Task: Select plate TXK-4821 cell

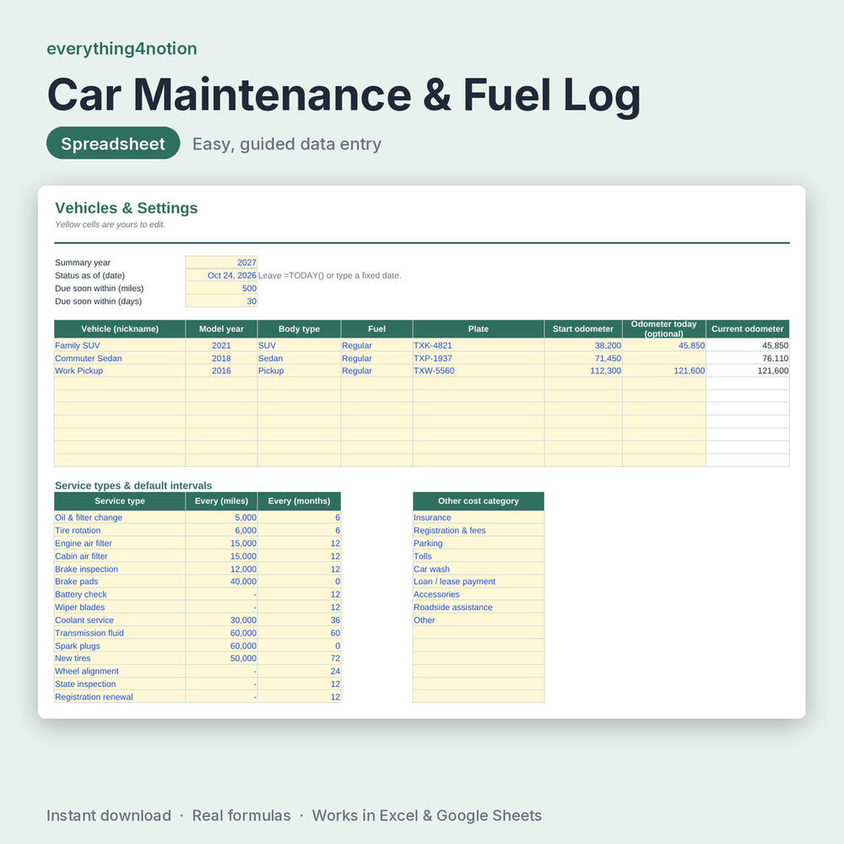Action: [x=479, y=345]
